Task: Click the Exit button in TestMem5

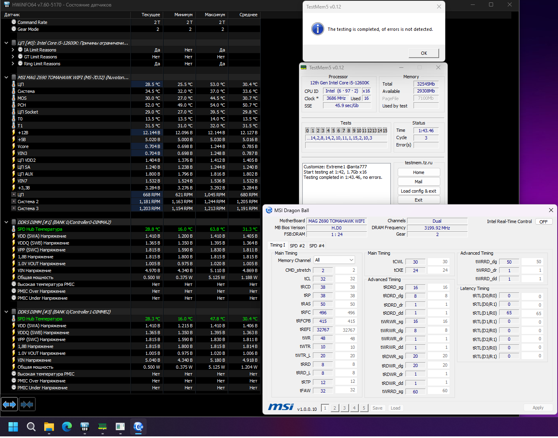Action: click(x=419, y=200)
